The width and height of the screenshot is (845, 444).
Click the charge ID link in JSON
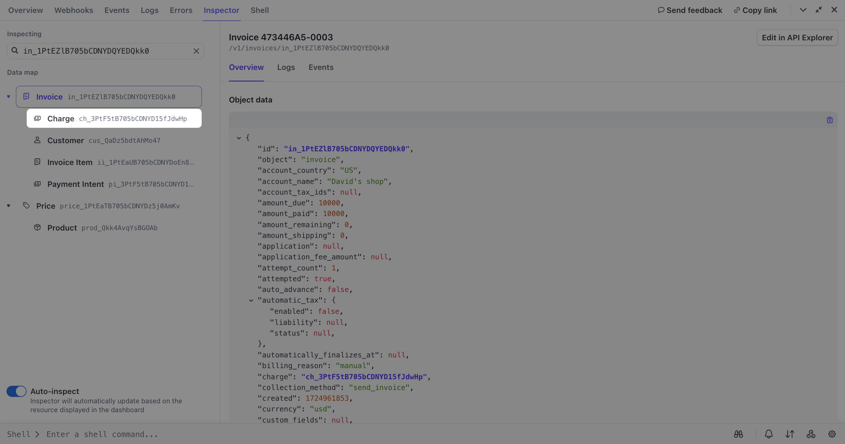tap(364, 377)
